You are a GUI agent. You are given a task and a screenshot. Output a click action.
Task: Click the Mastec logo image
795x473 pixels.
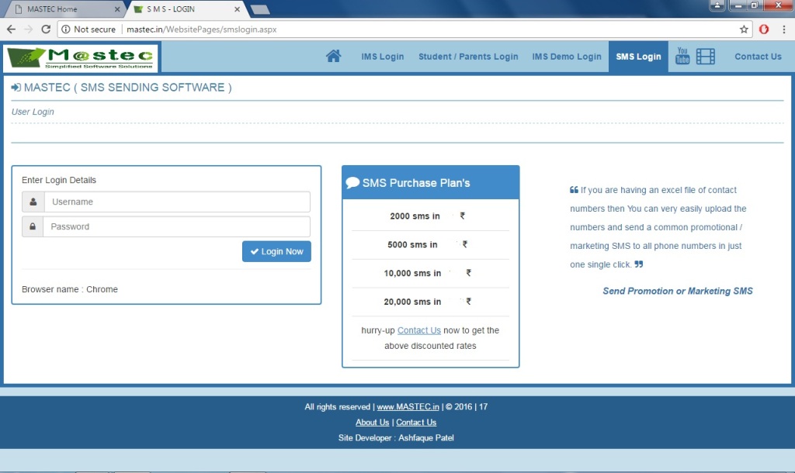82,58
